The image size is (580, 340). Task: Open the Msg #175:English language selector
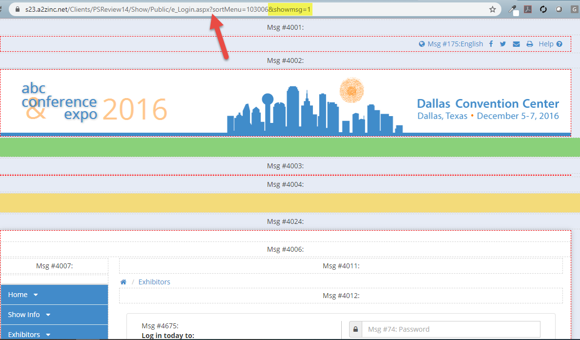point(451,44)
